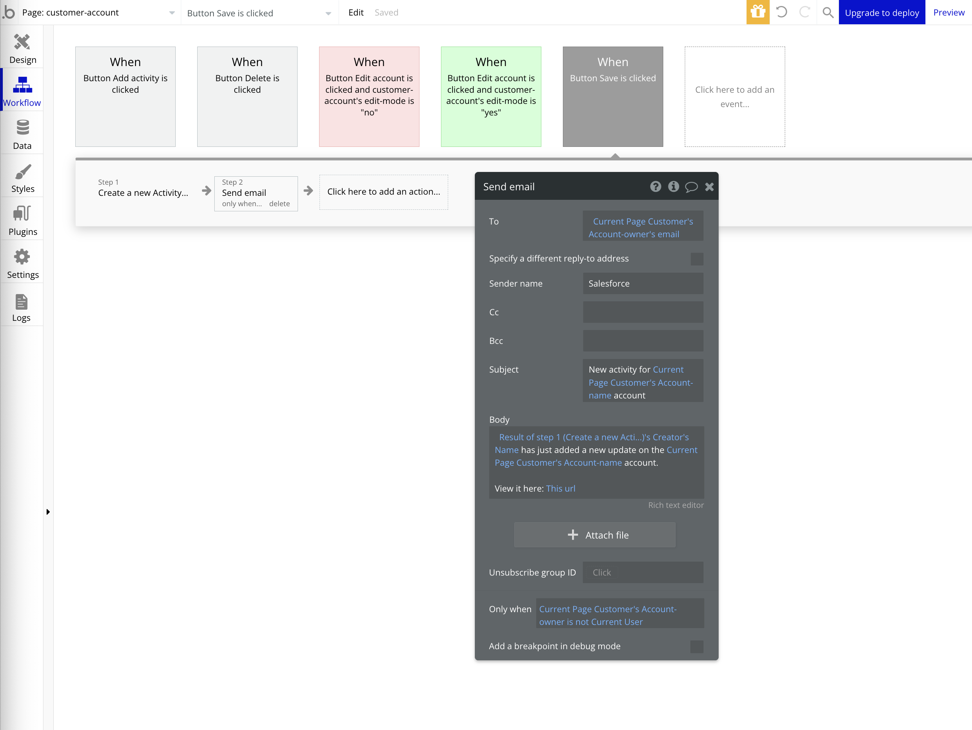The height and width of the screenshot is (730, 972).
Task: Click the undo arrow icon
Action: (781, 12)
